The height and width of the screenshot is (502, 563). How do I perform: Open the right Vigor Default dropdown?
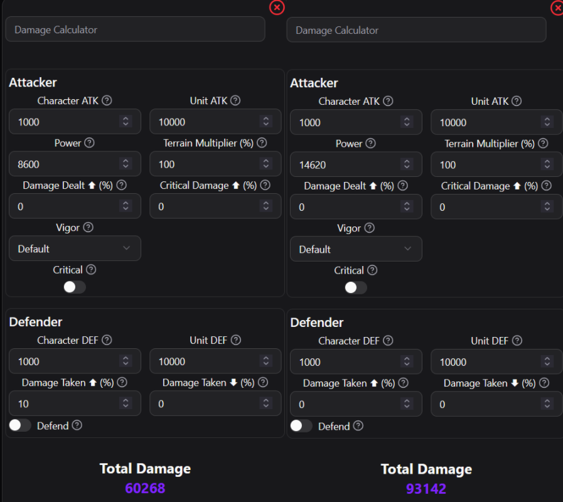click(356, 249)
